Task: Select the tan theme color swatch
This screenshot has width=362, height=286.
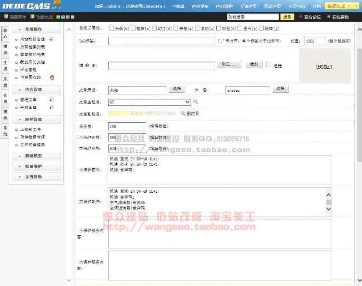Action: pos(68,17)
